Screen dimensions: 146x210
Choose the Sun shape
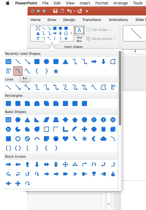84,139
